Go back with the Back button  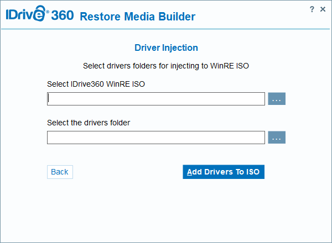pos(60,172)
